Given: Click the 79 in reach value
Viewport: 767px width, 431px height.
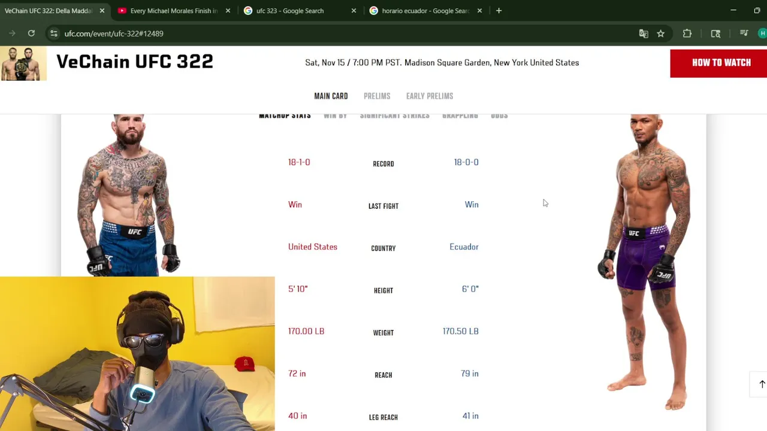Looking at the screenshot, I should tap(470, 374).
